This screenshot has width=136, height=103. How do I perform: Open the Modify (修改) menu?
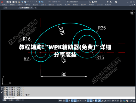pos(67,5)
